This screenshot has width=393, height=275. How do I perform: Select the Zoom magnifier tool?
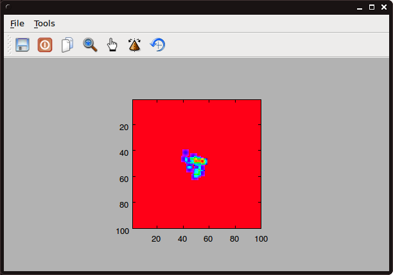click(x=90, y=45)
